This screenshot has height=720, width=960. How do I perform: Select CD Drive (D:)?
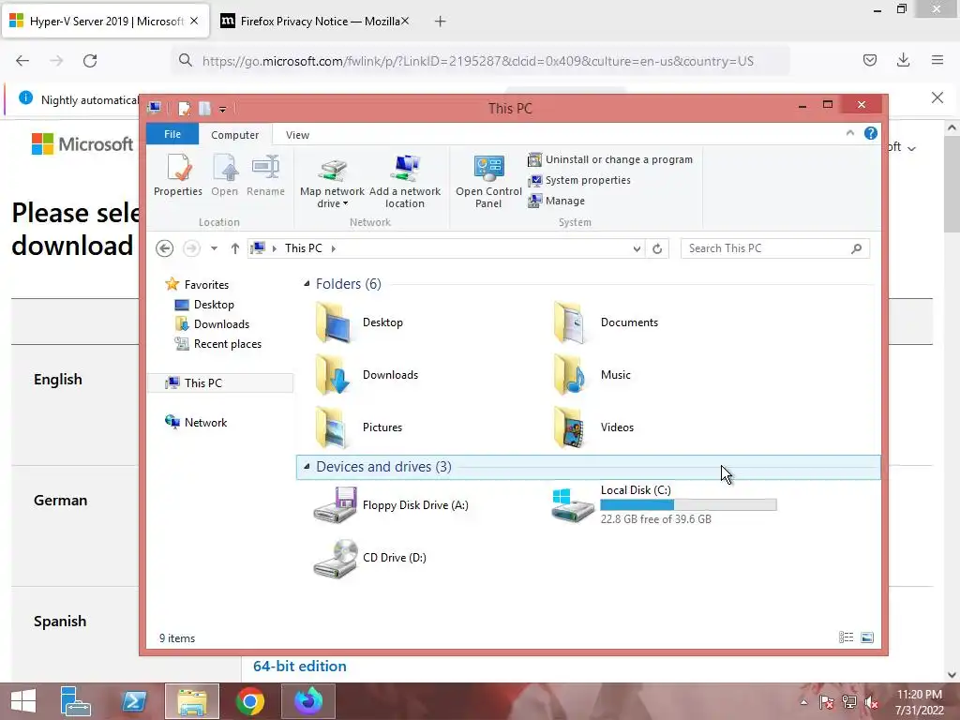(x=369, y=558)
